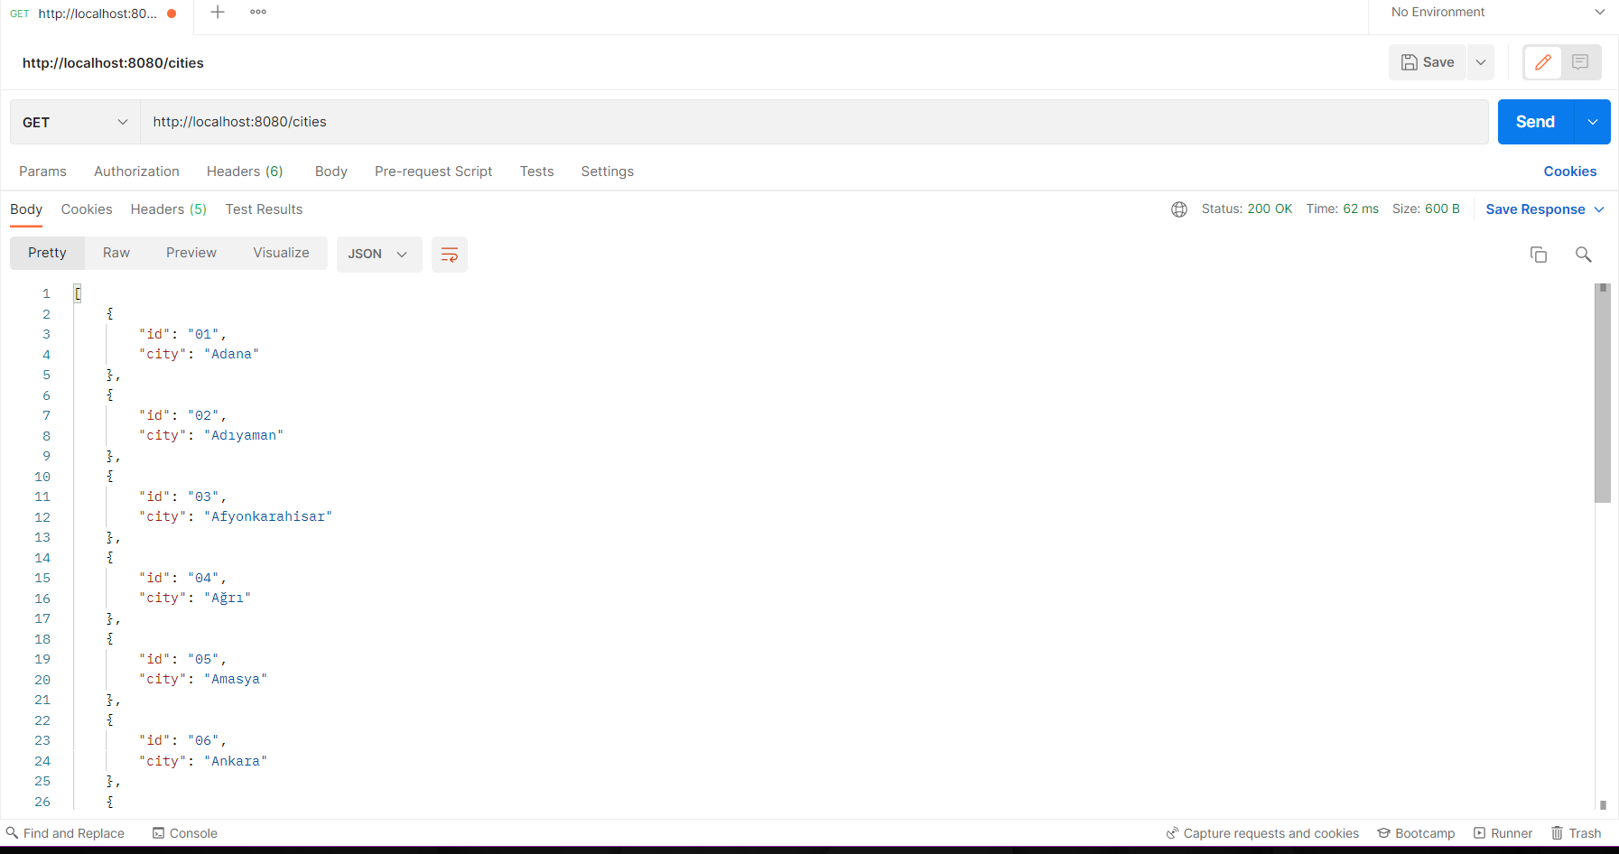Toggle word wrap in response body

pyautogui.click(x=449, y=255)
